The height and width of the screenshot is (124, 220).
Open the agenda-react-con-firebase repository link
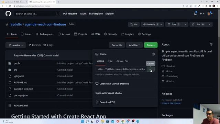45,24
